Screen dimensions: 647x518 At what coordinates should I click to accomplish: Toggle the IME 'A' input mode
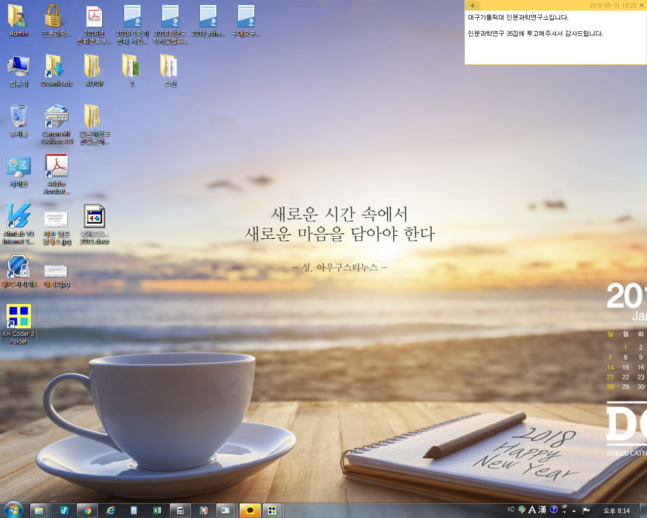point(532,510)
